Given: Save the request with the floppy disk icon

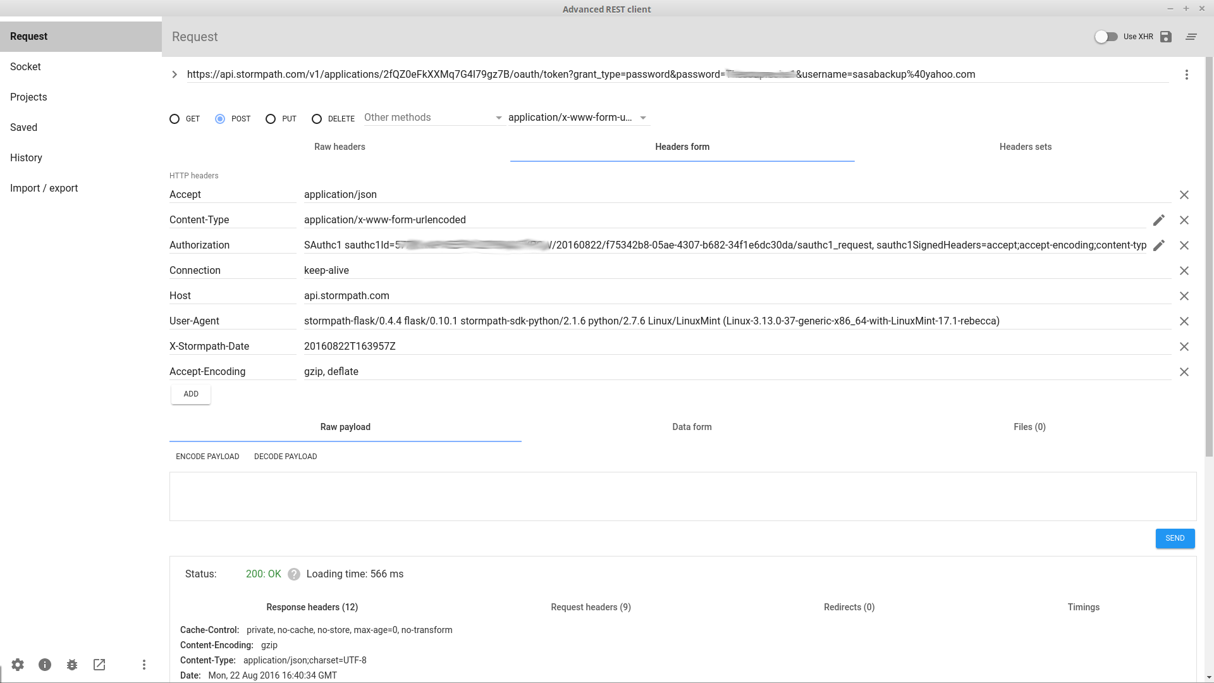Looking at the screenshot, I should tap(1166, 37).
